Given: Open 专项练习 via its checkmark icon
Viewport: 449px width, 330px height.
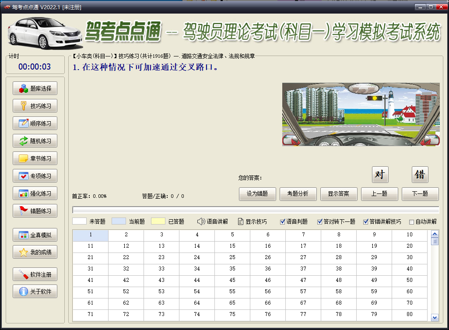Looking at the screenshot, I should click(x=24, y=176).
